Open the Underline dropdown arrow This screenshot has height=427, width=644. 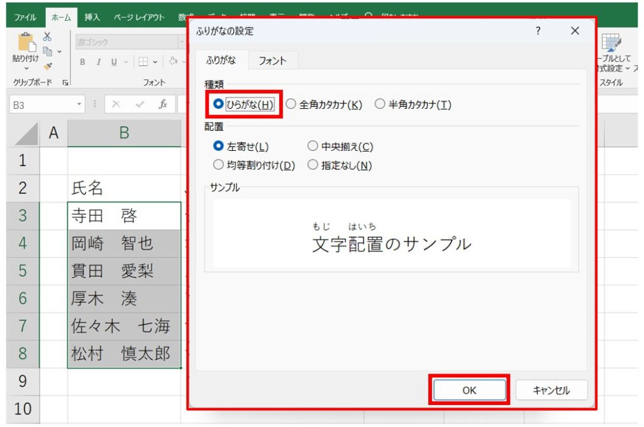(x=125, y=62)
